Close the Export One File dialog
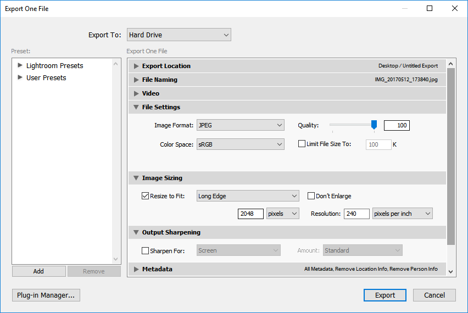The height and width of the screenshot is (313, 468). pos(455,8)
